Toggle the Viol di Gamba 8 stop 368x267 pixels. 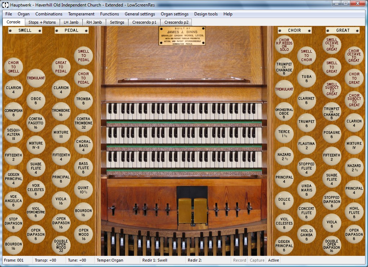coord(306,234)
